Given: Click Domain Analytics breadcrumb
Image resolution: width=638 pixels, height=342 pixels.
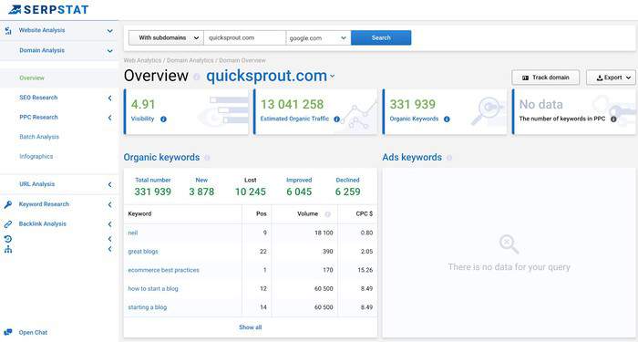Looking at the screenshot, I should pos(190,60).
